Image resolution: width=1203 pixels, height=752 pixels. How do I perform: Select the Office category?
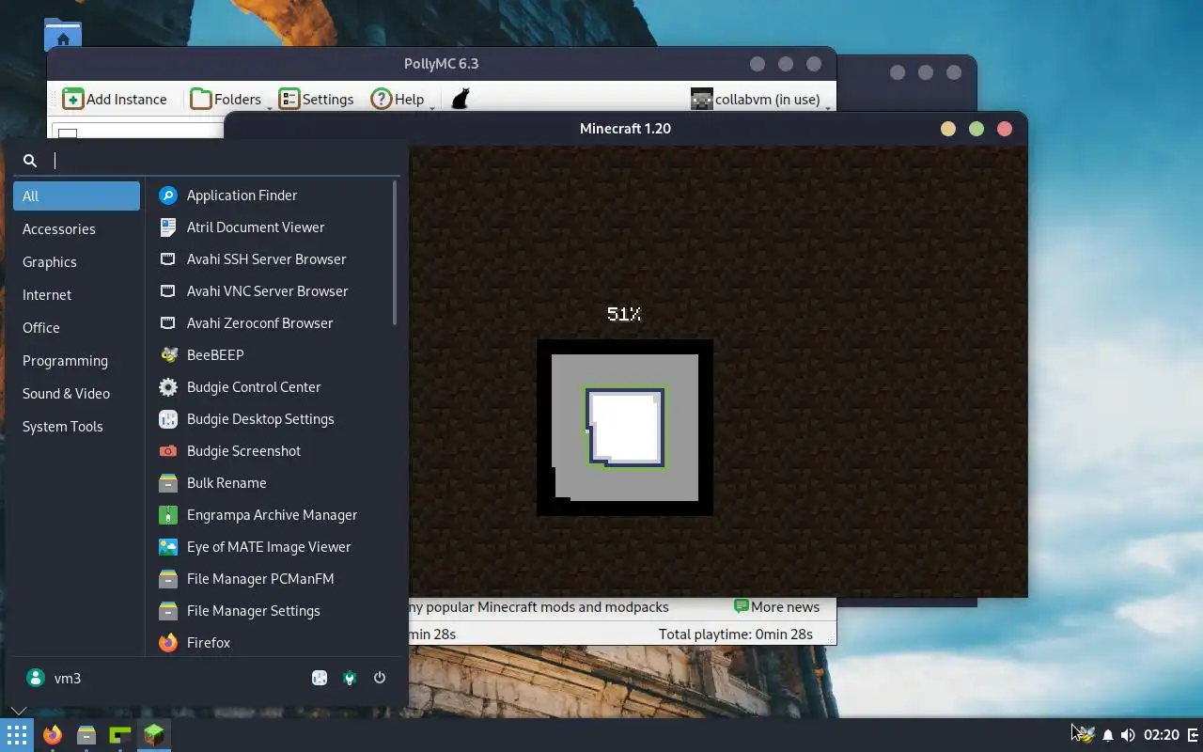[x=76, y=328]
